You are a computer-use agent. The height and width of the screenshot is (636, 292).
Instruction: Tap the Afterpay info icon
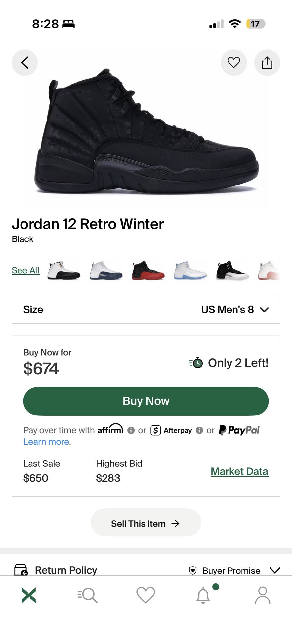(x=199, y=430)
